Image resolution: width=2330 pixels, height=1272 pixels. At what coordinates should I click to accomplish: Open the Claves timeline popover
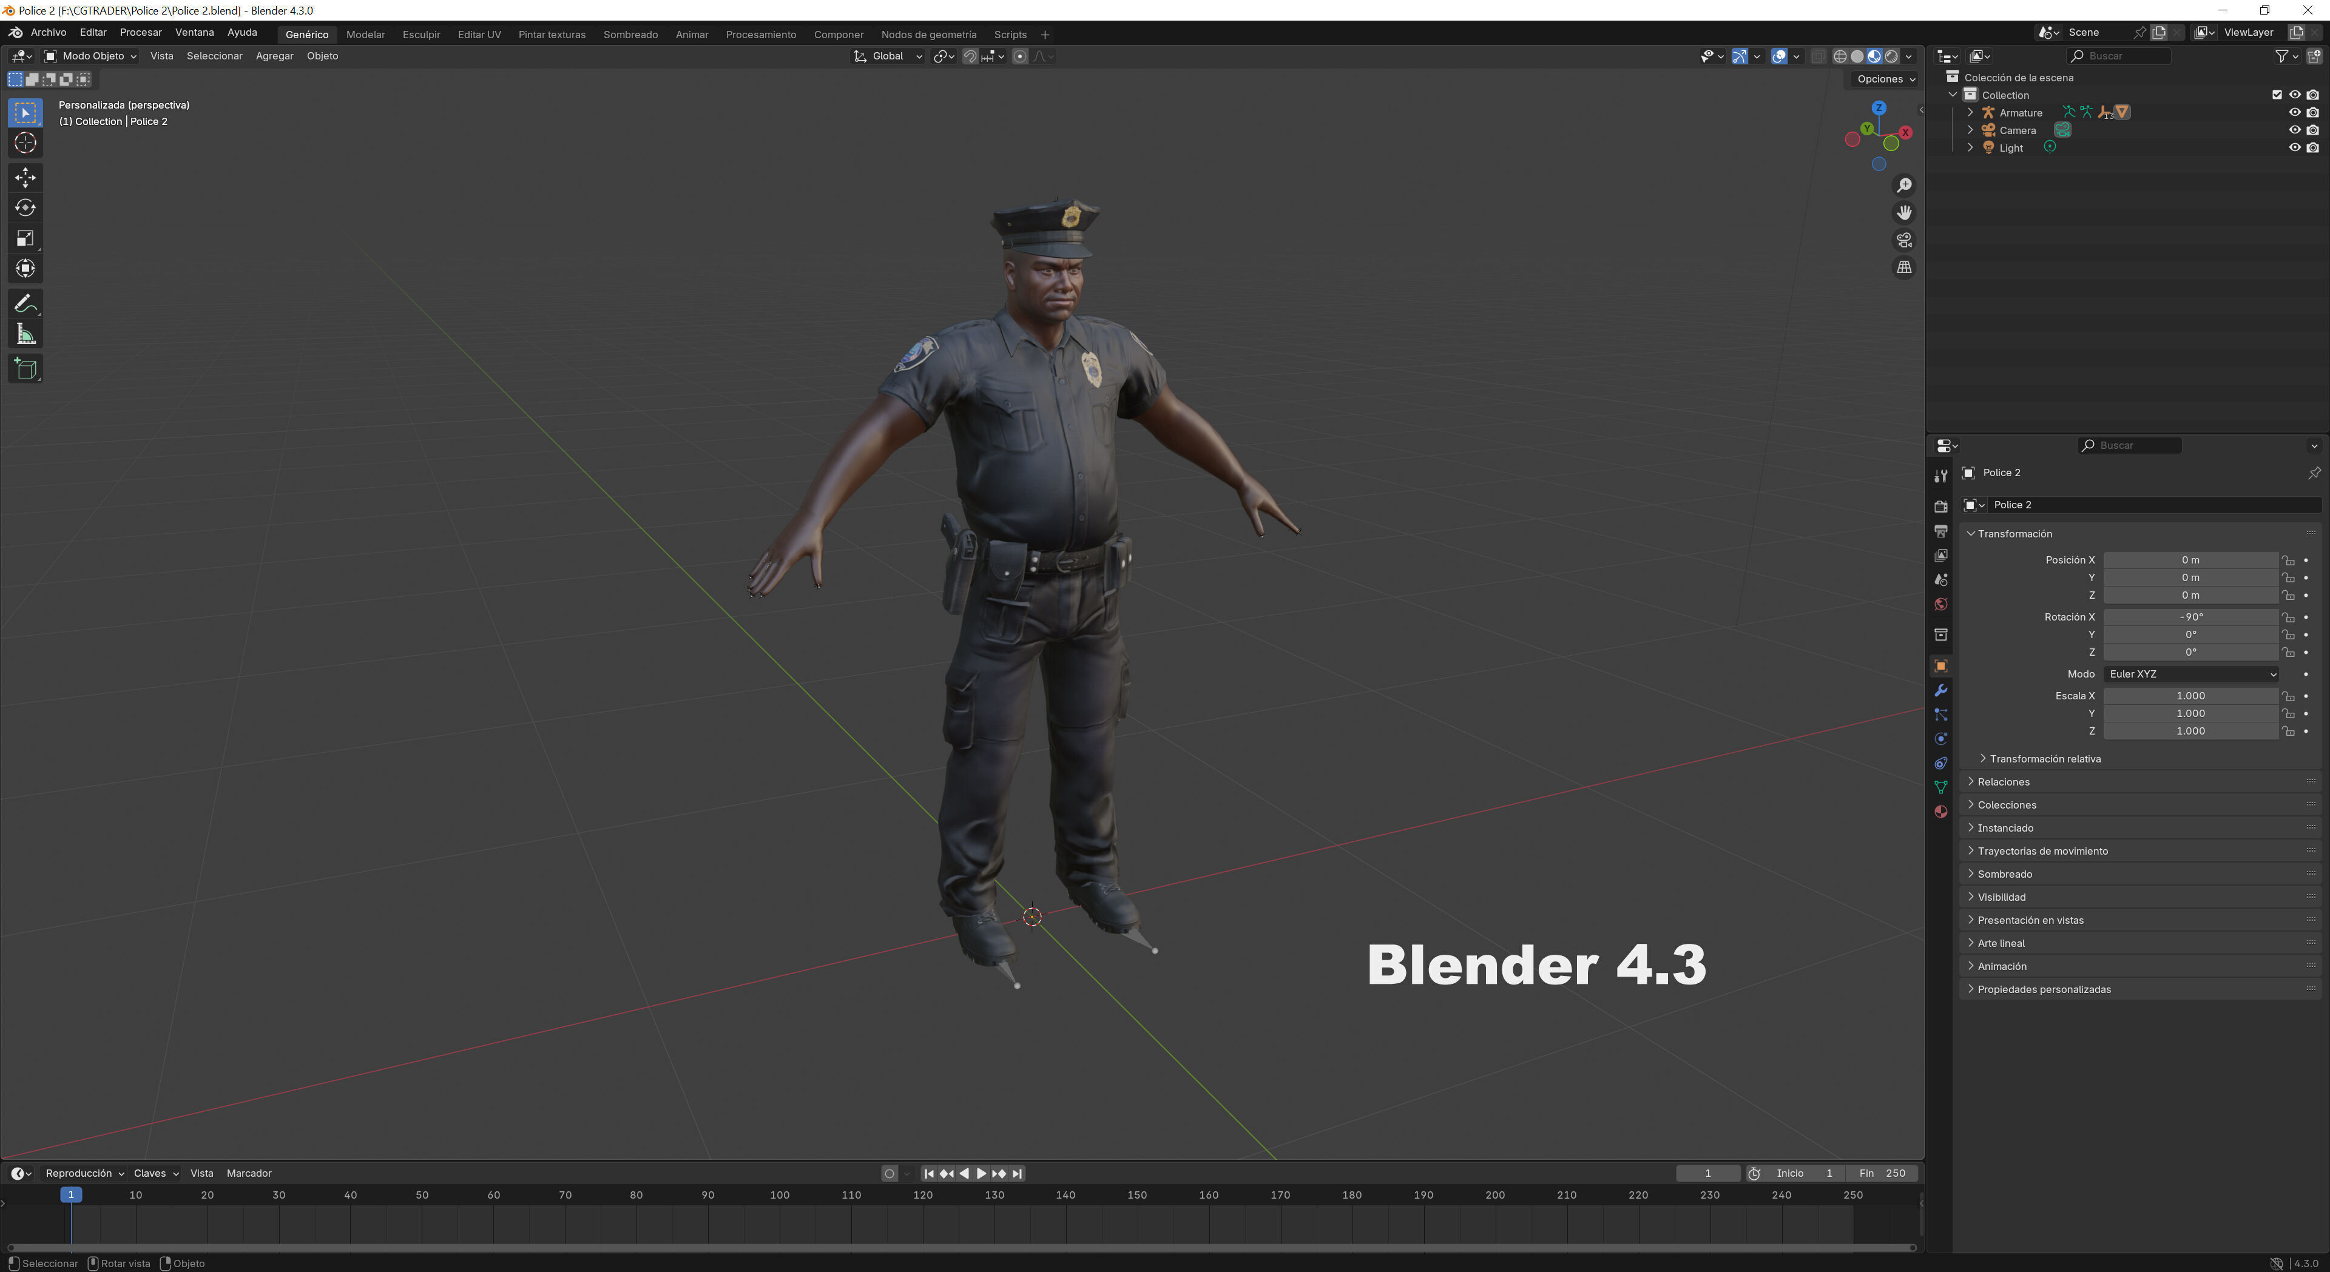tap(155, 1174)
